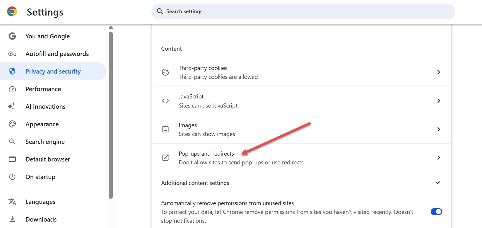Click the cookie icon for Third-party cookies
Image resolution: width=482 pixels, height=228 pixels.
(165, 72)
